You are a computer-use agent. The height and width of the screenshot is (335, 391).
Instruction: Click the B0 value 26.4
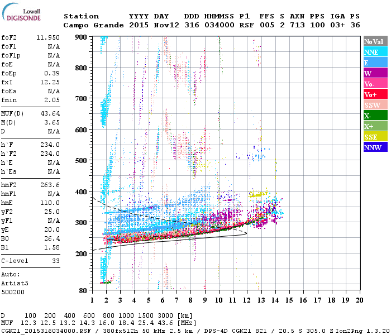(x=52, y=239)
